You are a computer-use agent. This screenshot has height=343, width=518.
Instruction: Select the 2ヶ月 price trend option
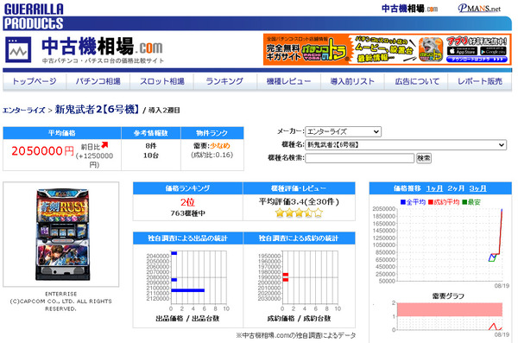456,188
